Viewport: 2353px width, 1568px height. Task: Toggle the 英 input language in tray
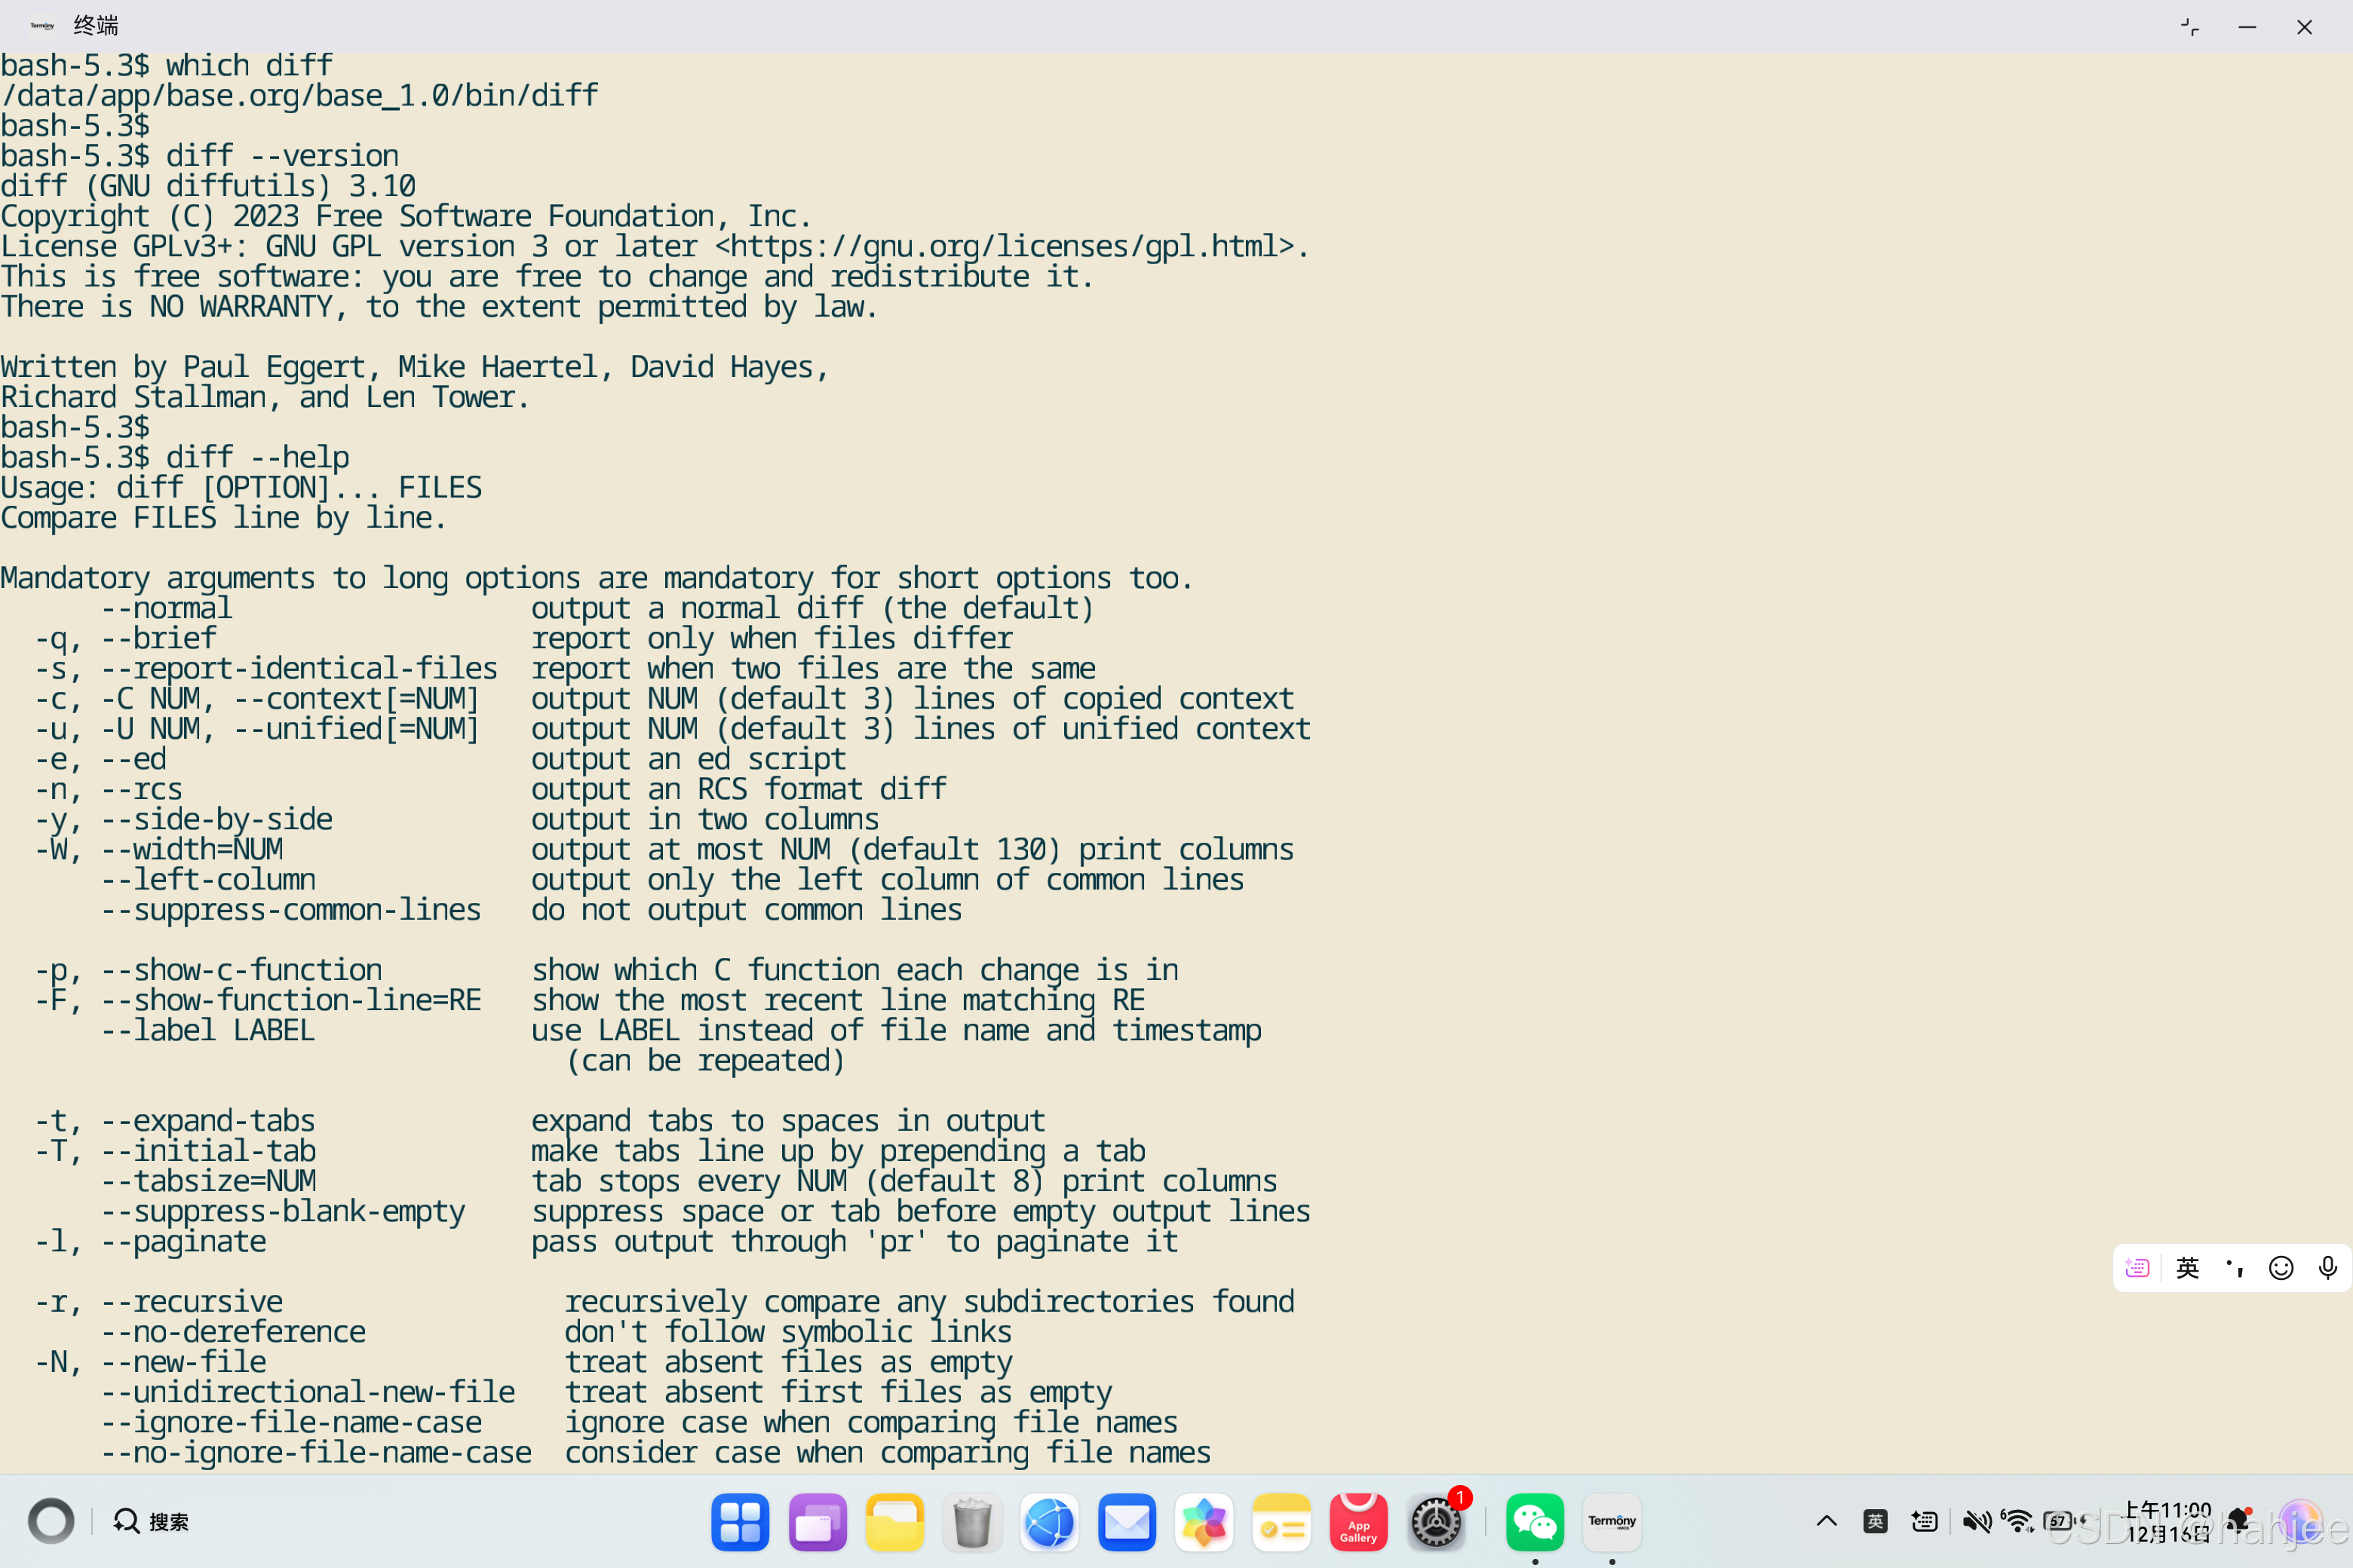[x=1875, y=1521]
